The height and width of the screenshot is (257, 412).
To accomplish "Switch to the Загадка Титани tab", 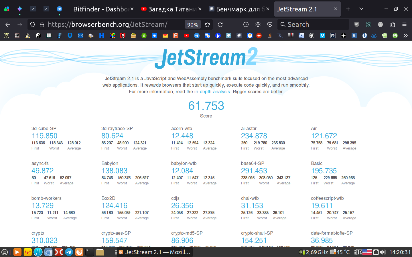I will [171, 9].
